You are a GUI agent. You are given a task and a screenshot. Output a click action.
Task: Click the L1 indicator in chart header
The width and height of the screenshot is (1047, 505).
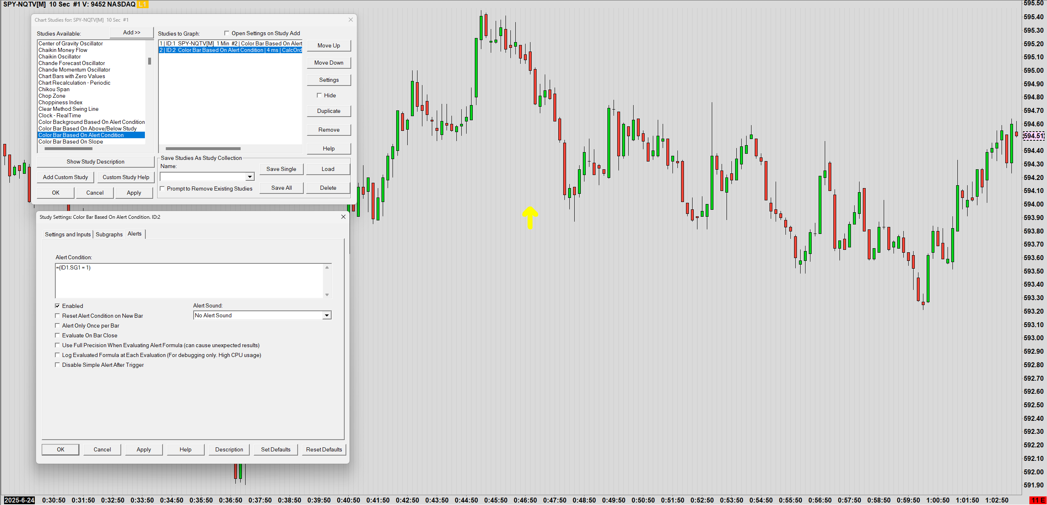(x=142, y=4)
